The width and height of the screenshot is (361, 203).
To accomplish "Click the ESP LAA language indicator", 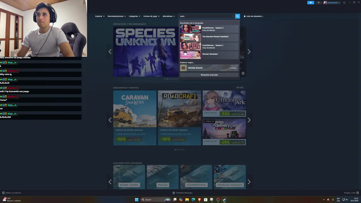I will [x=338, y=200].
